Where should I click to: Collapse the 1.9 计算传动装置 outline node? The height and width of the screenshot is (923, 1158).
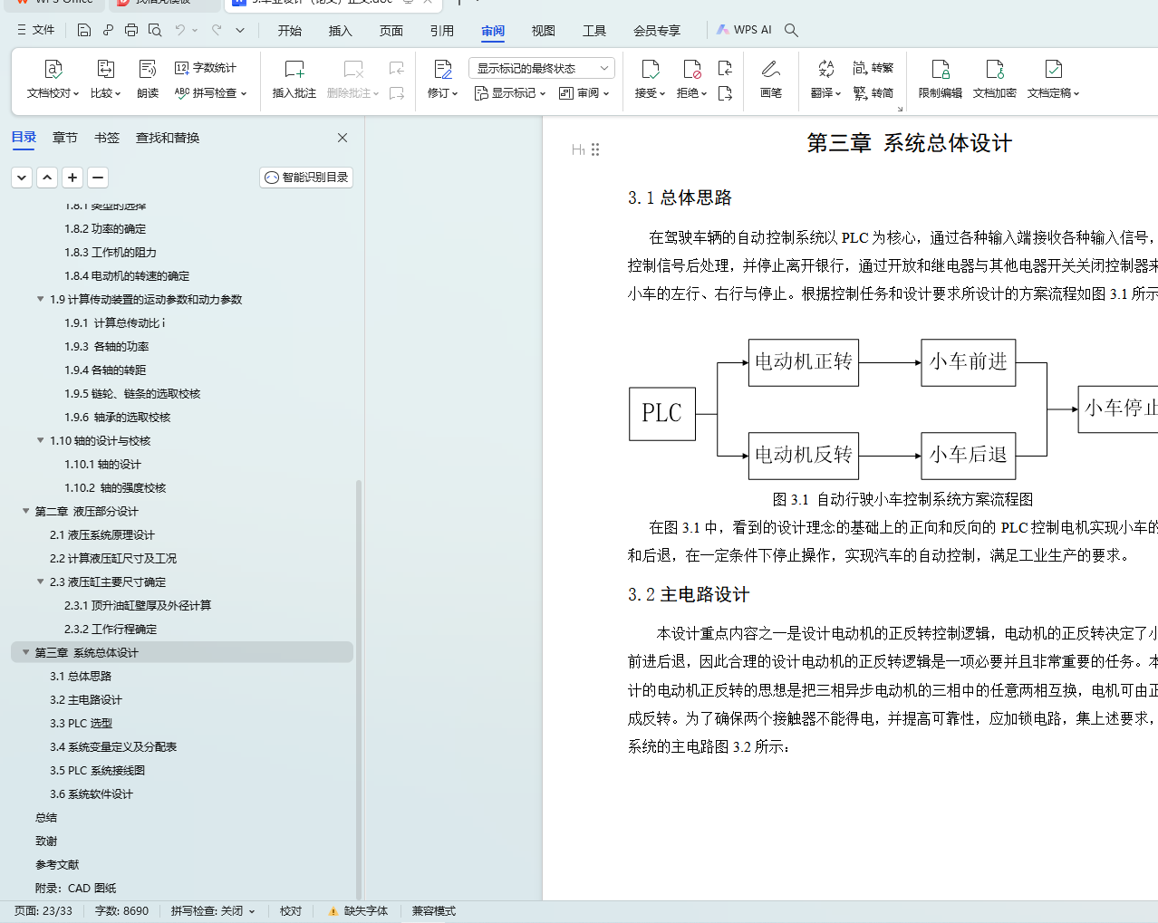pos(41,299)
